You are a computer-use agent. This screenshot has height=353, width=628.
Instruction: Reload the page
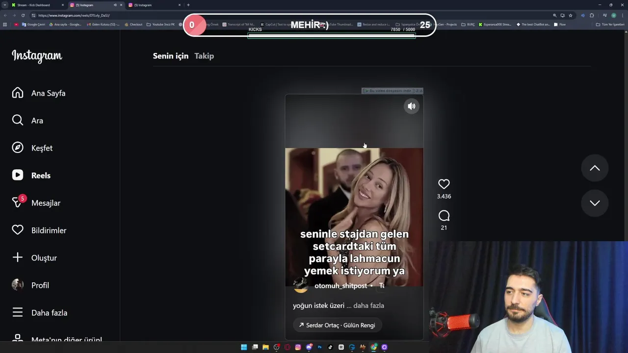pos(23,15)
